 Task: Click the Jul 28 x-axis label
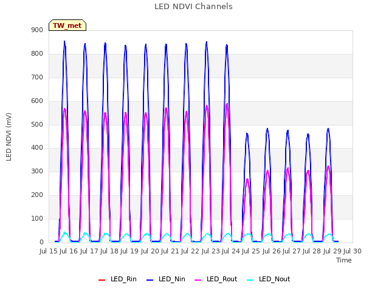click(312, 251)
